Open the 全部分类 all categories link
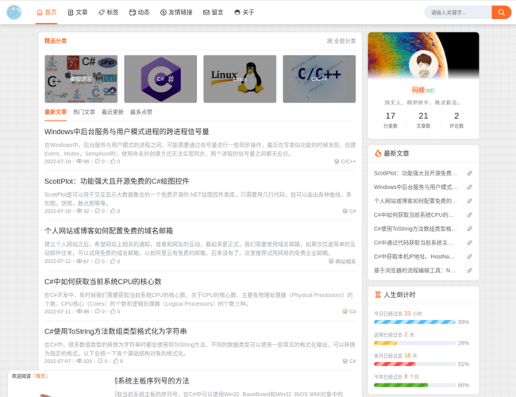516x397 pixels. (341, 40)
